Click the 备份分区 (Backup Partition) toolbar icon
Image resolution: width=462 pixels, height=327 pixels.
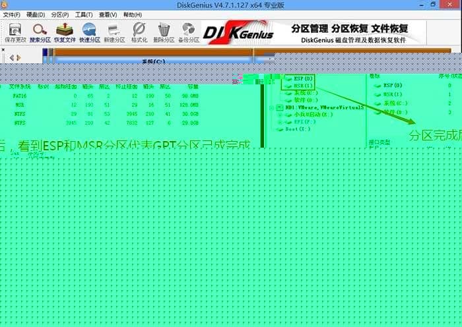(x=189, y=33)
